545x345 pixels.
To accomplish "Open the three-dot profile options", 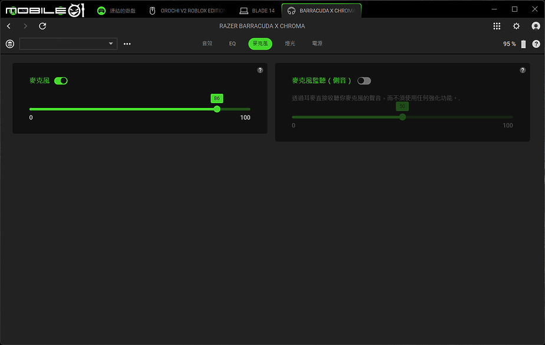I will coord(127,44).
